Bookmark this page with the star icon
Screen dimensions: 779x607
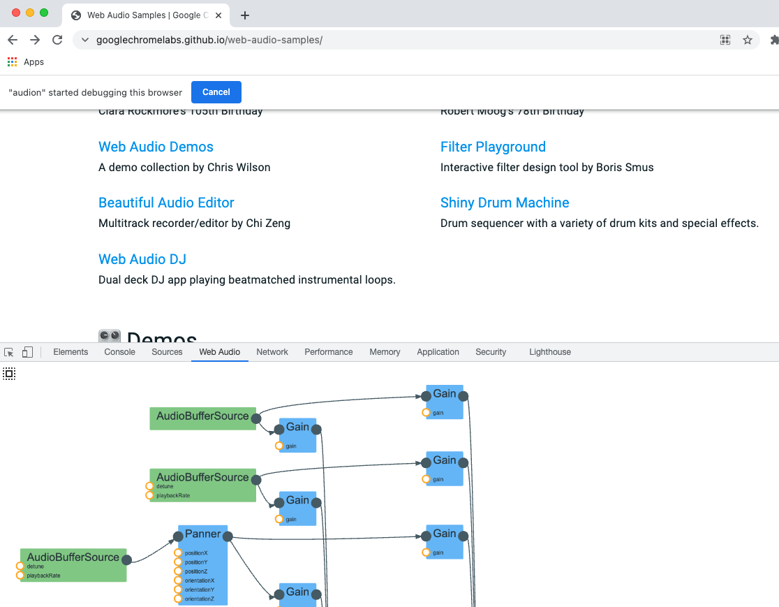[747, 40]
